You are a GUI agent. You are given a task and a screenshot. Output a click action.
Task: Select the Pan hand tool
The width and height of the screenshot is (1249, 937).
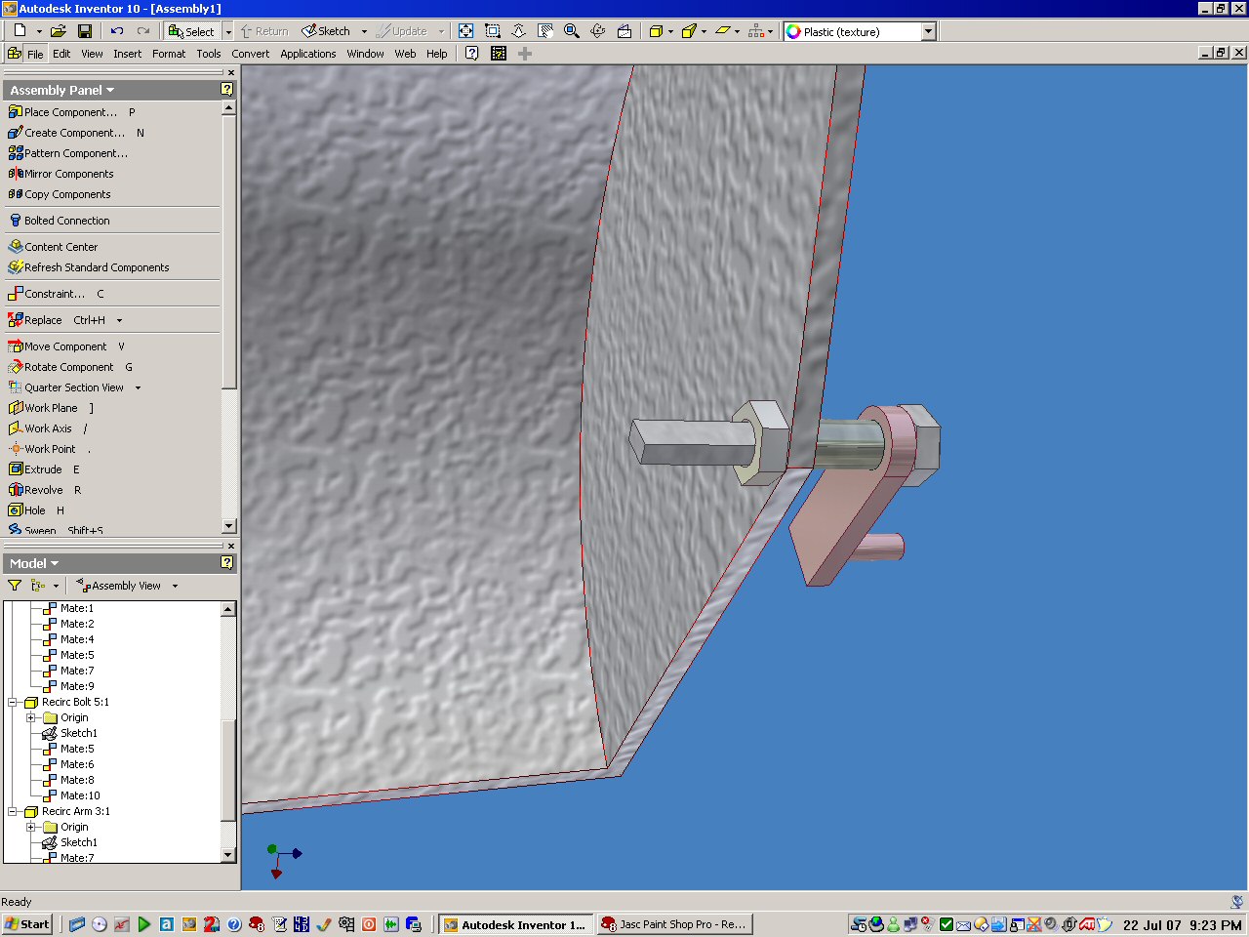(x=545, y=31)
